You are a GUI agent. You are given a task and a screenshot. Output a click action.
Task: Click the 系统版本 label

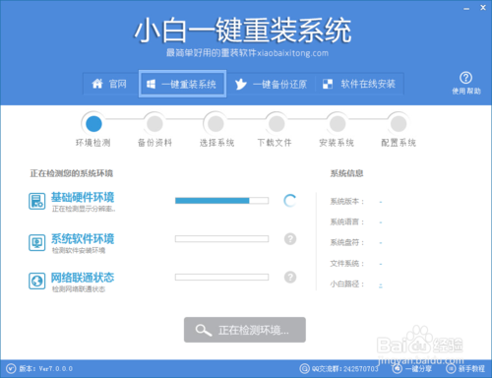[x=347, y=202]
